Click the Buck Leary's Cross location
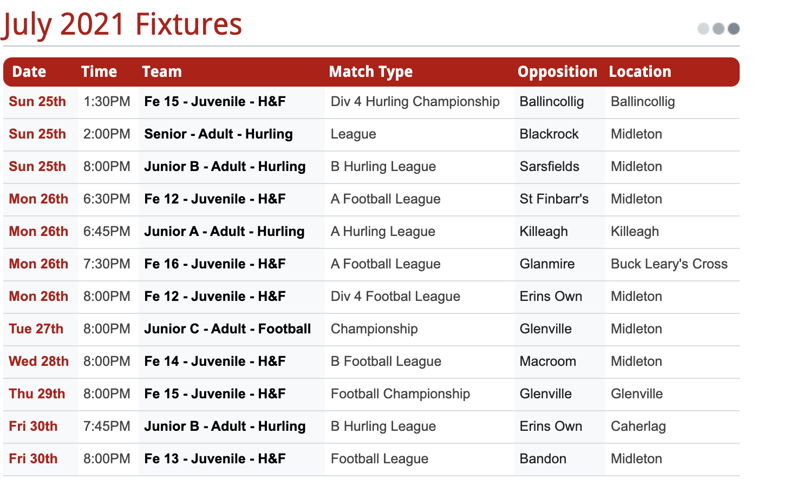 coord(669,264)
